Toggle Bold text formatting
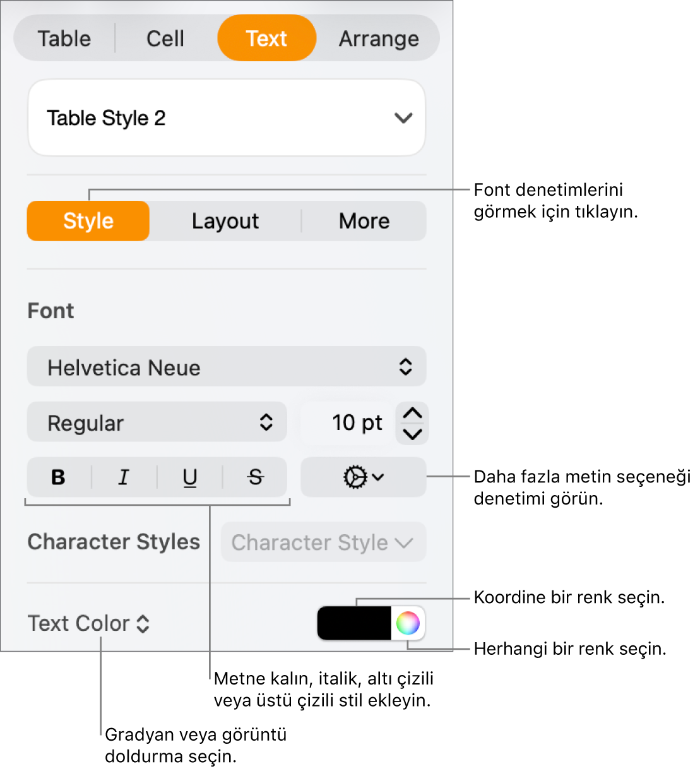The width and height of the screenshot is (700, 771). (59, 477)
